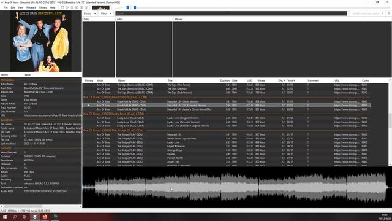Open the Filter dropdown
The image size is (392, 221).
[x=106, y=14]
